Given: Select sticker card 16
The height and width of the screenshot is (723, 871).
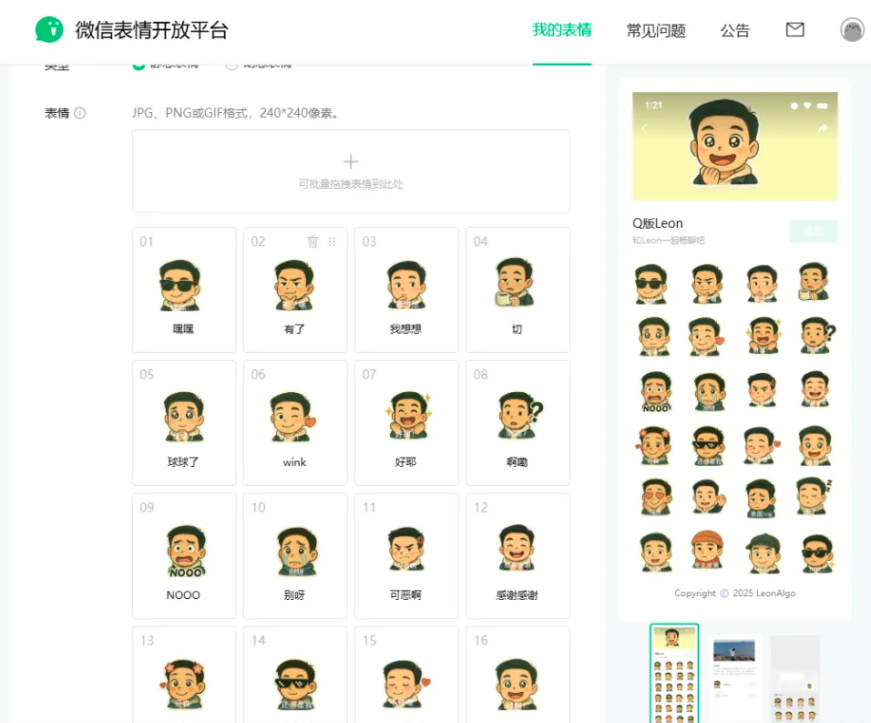Looking at the screenshot, I should pos(517,675).
